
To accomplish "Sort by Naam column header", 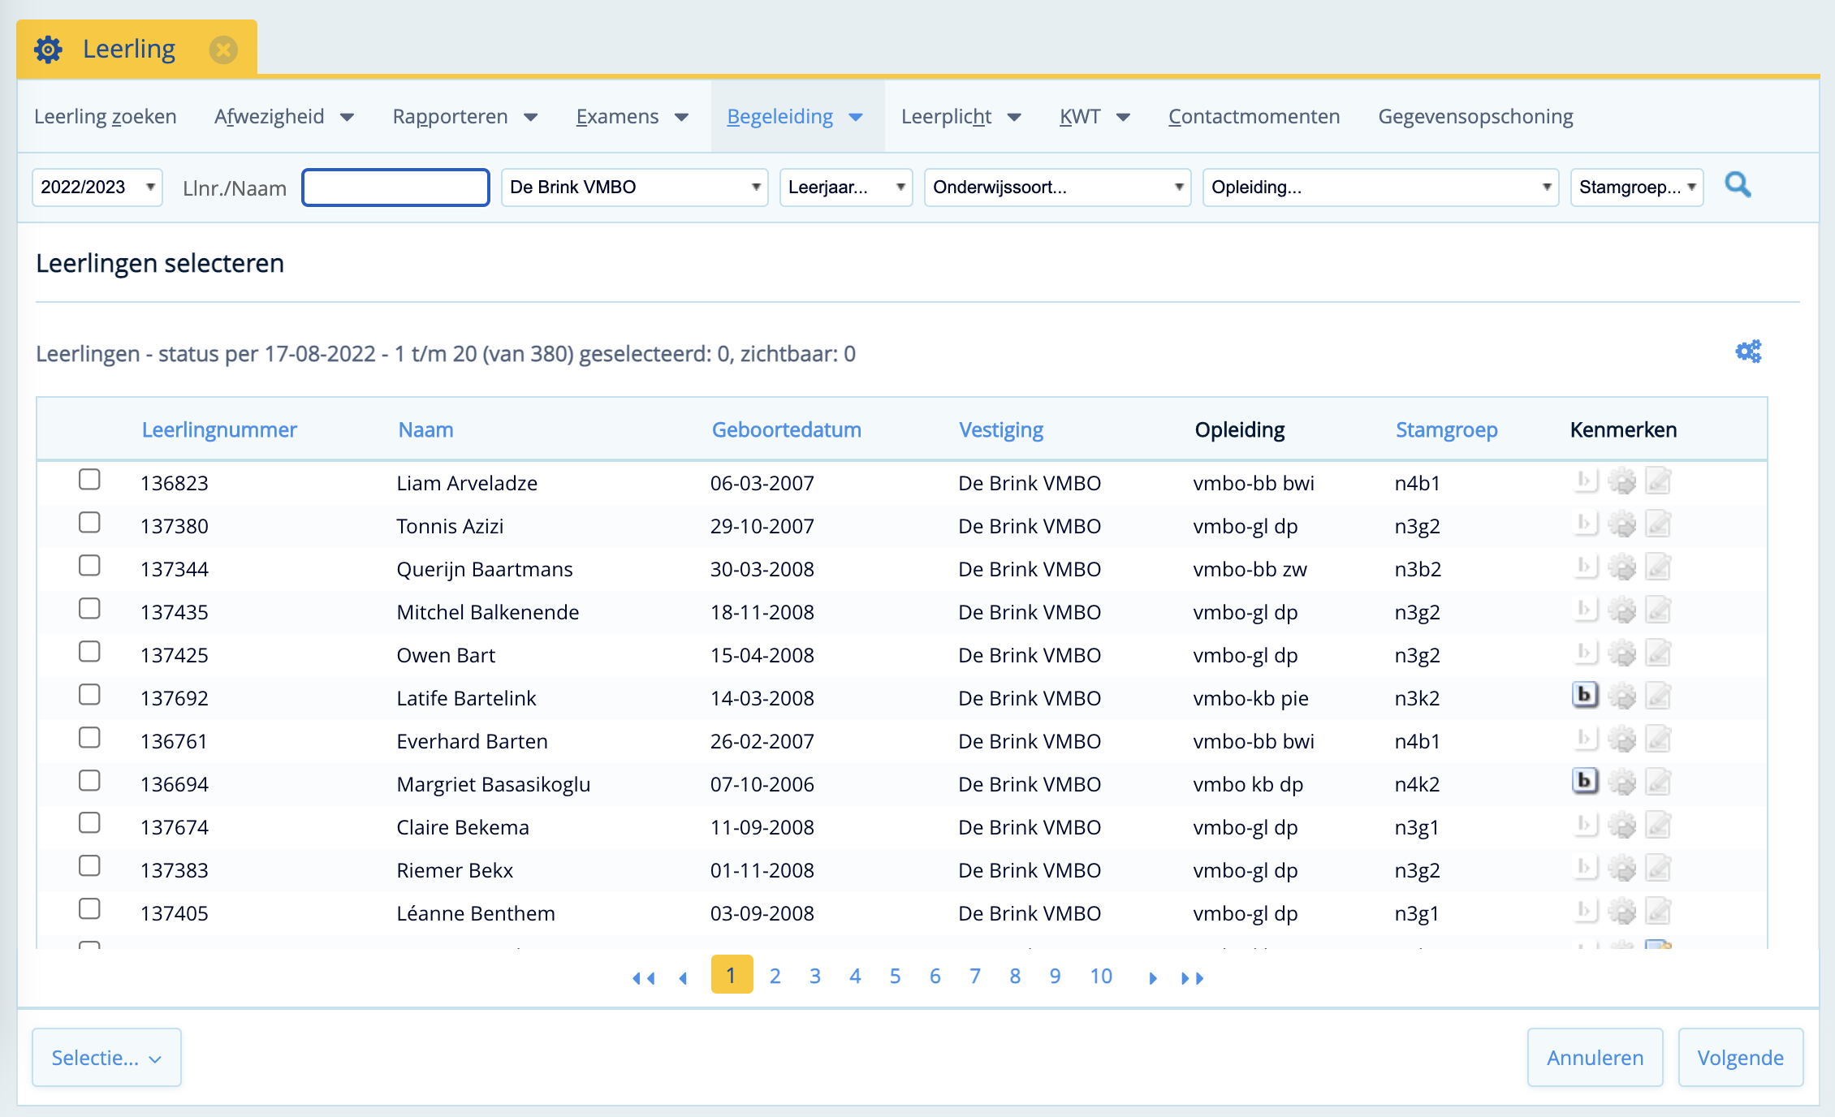I will (x=425, y=430).
